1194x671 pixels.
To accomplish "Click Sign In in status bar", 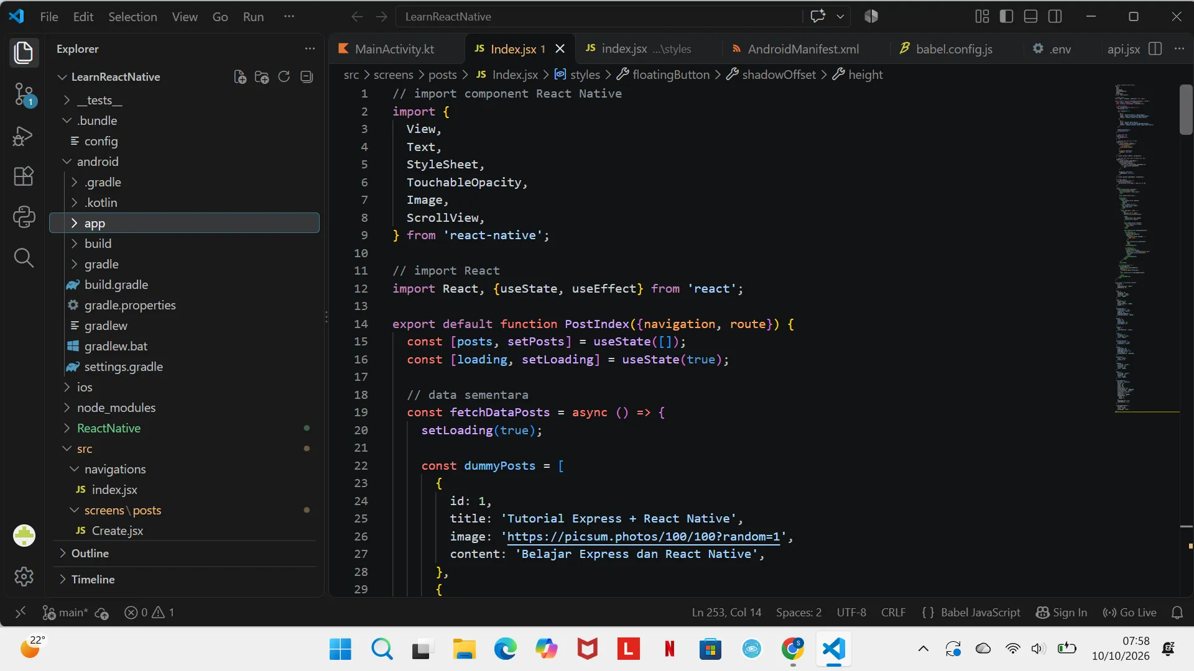I will tap(1062, 613).
